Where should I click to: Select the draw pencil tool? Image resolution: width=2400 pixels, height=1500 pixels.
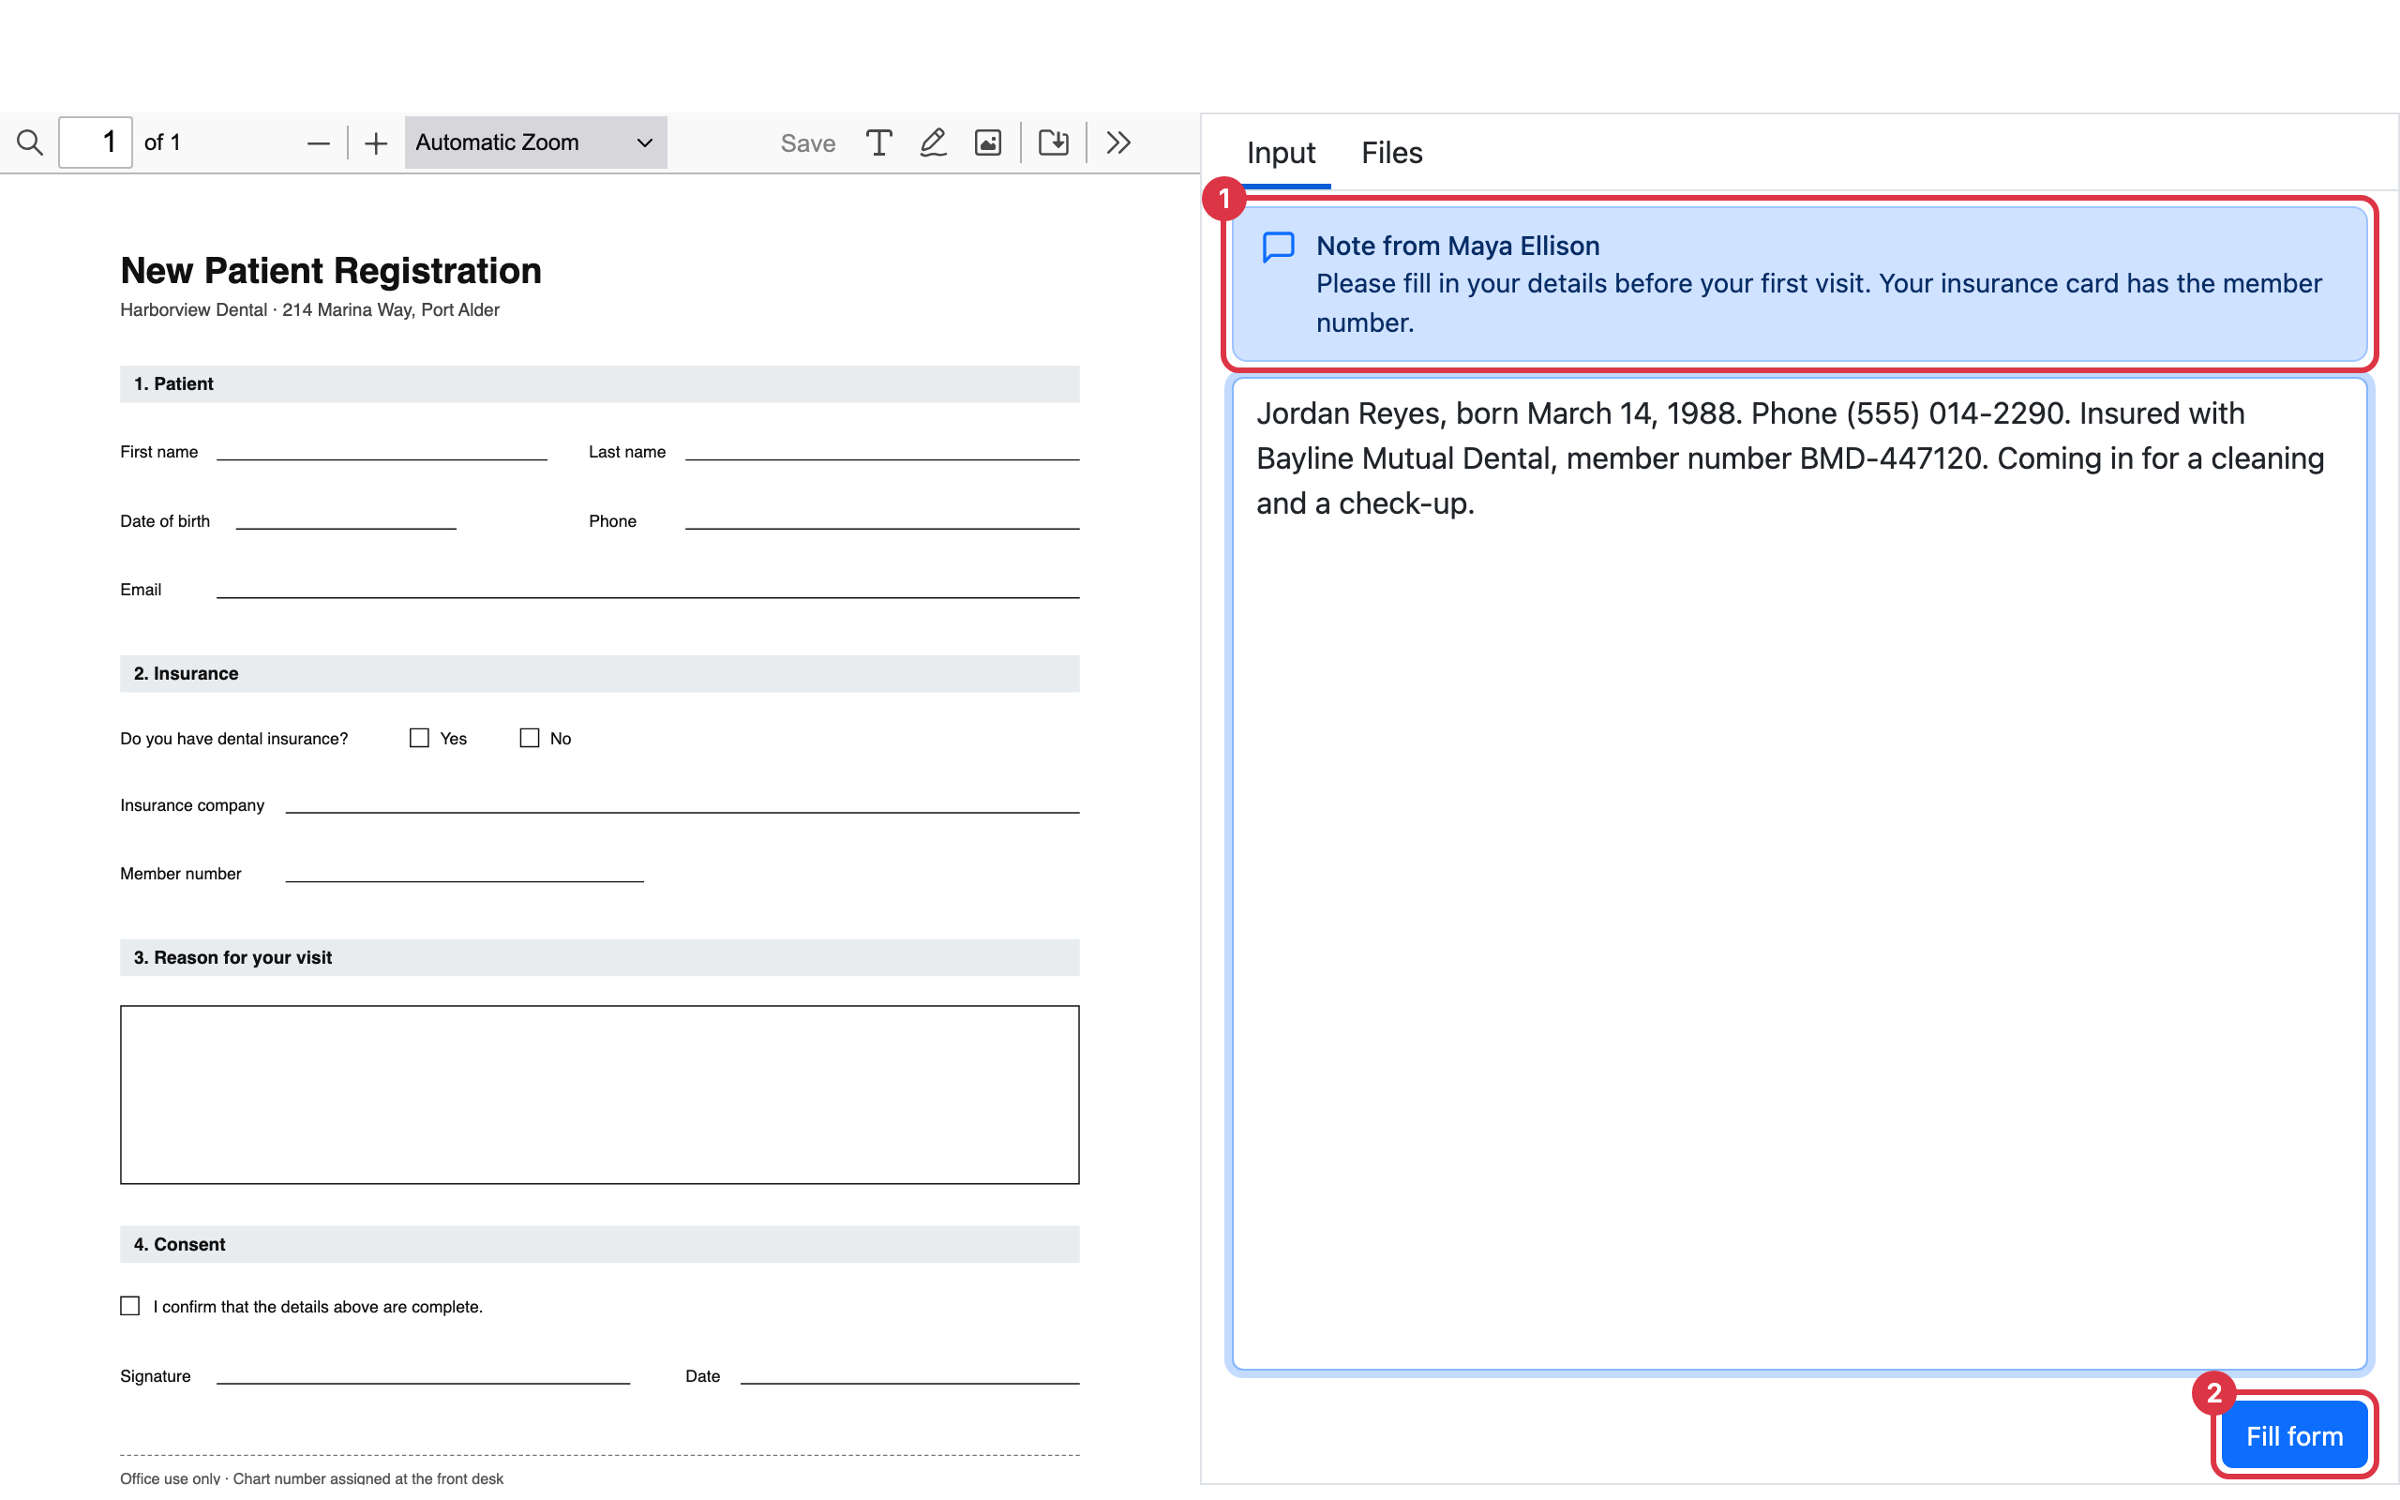point(932,142)
